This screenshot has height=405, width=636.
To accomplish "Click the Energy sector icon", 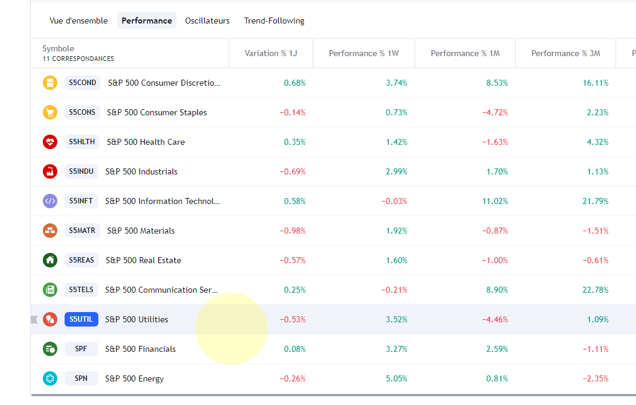I will [49, 378].
